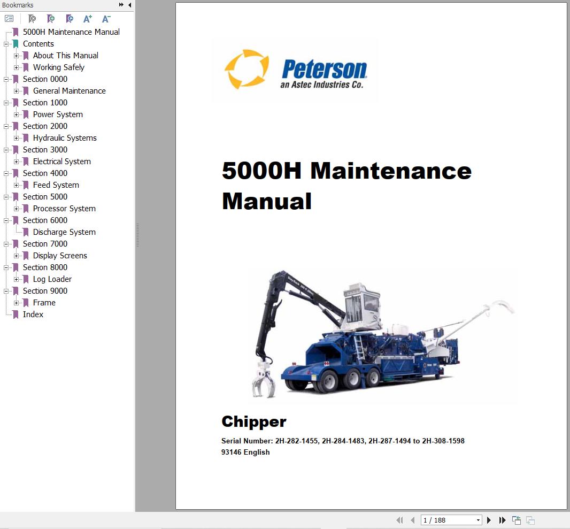Viewport: 570px width, 529px height.
Task: Click the first page arrow
Action: tap(399, 520)
